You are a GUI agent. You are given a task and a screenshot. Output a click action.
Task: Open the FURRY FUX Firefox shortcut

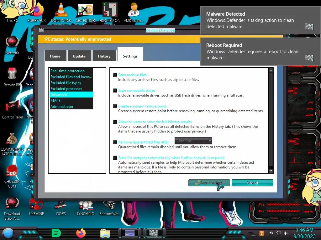37,12
